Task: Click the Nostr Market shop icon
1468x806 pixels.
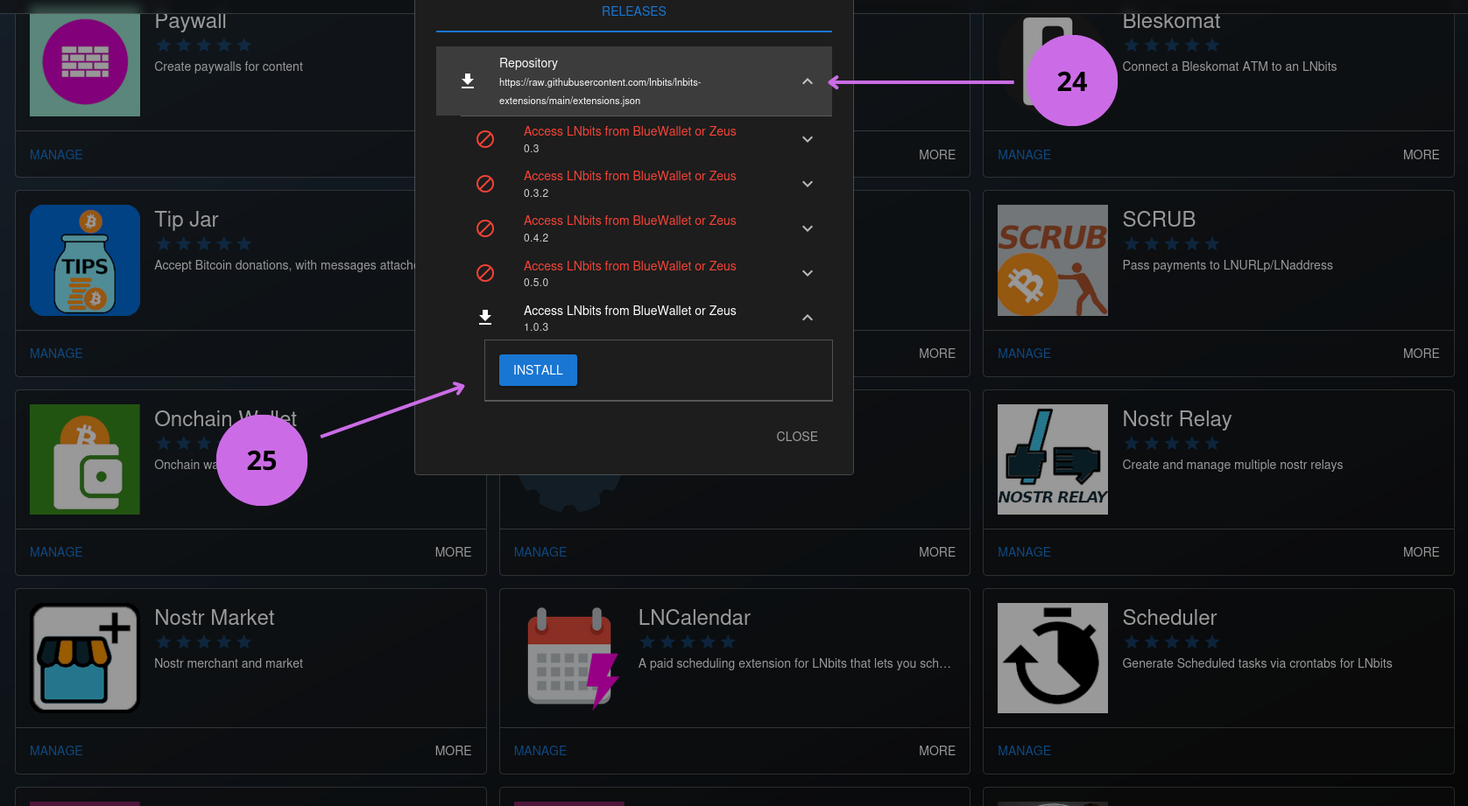Action: [x=85, y=658]
